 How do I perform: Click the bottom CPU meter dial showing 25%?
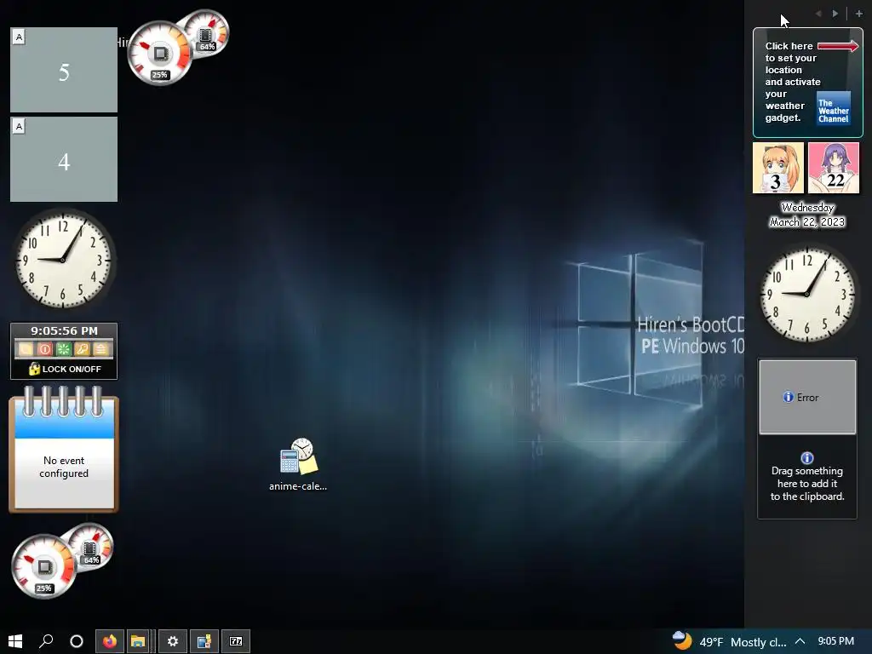point(43,566)
